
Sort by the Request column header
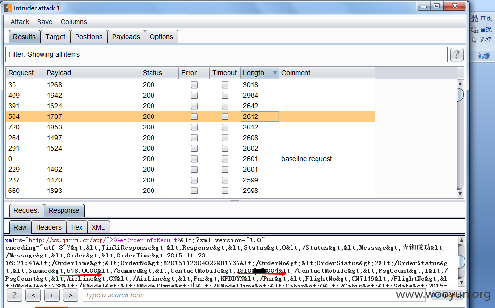pyautogui.click(x=25, y=73)
